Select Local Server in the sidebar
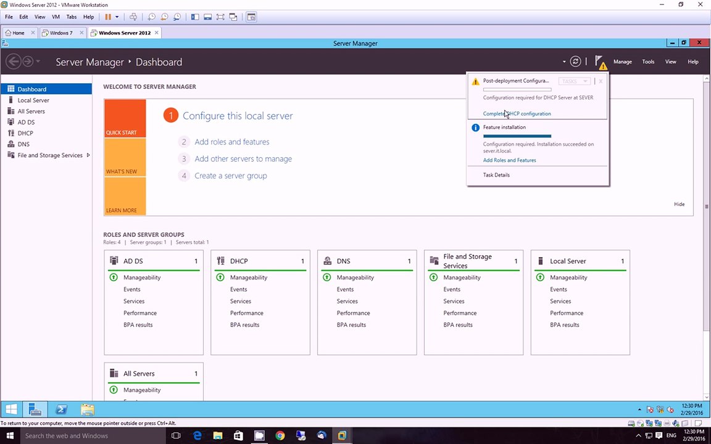 click(46, 100)
